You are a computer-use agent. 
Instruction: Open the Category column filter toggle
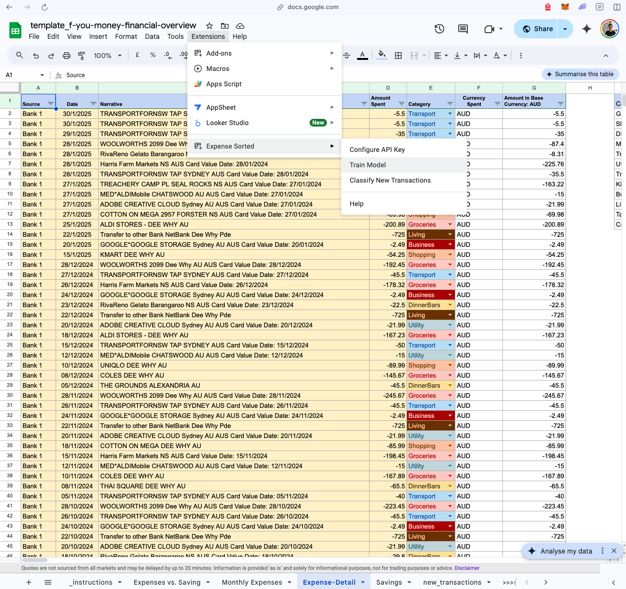tap(450, 104)
